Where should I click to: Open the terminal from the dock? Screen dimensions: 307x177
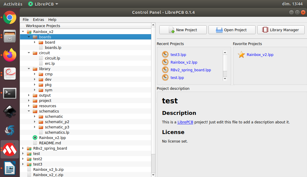point(10,93)
